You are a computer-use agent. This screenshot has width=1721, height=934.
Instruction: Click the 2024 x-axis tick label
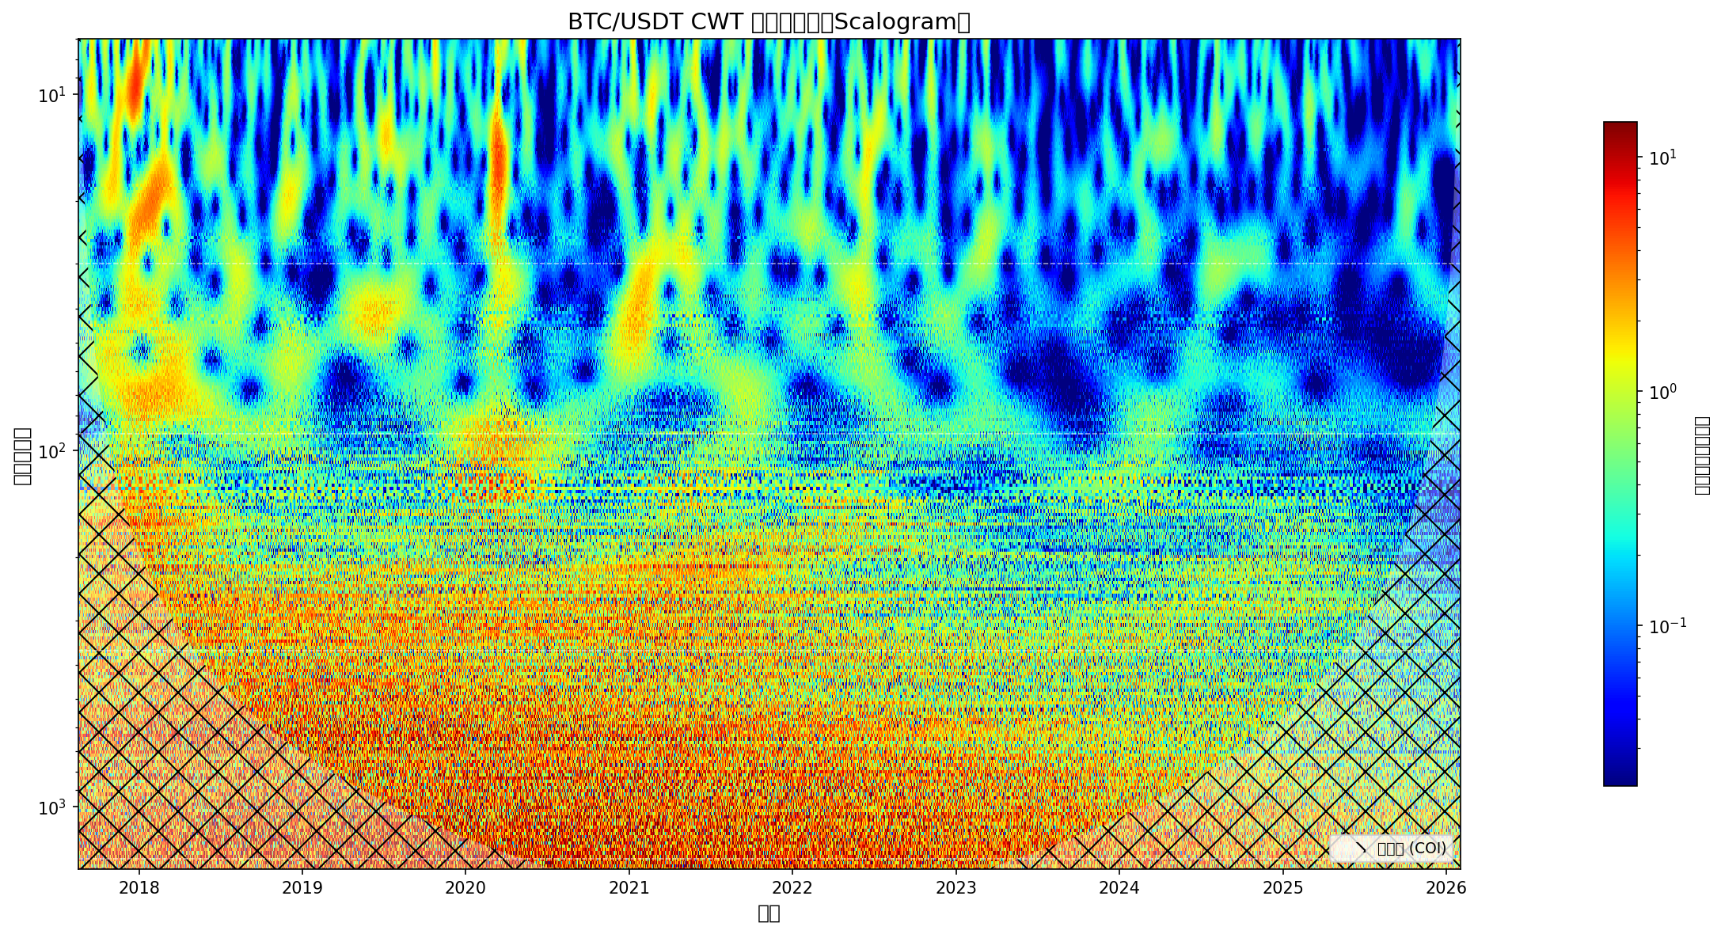(x=1119, y=888)
